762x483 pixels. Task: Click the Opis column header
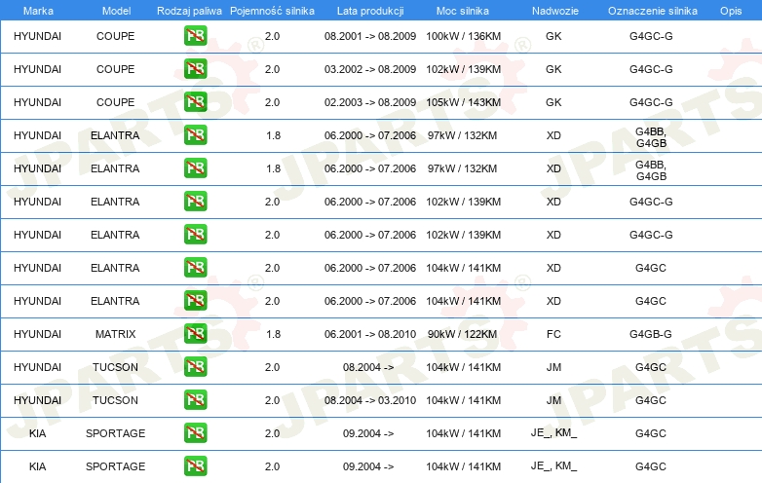coord(730,10)
